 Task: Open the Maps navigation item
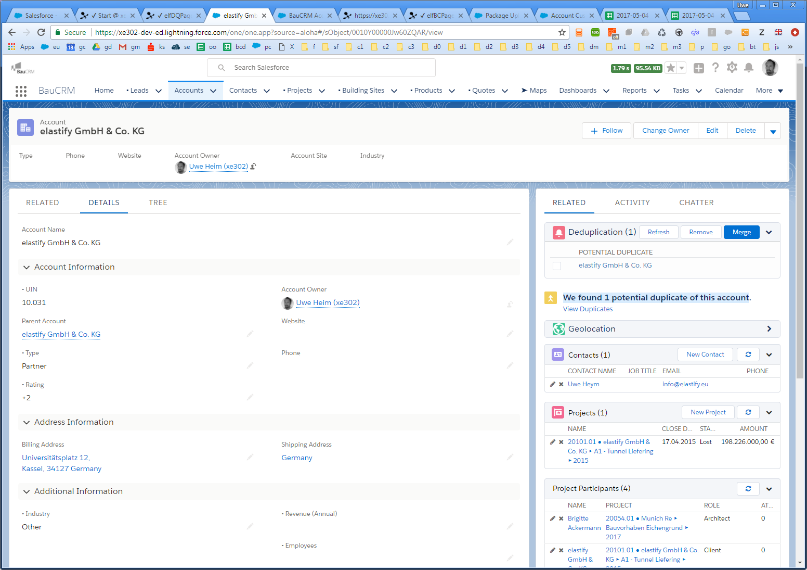click(534, 91)
